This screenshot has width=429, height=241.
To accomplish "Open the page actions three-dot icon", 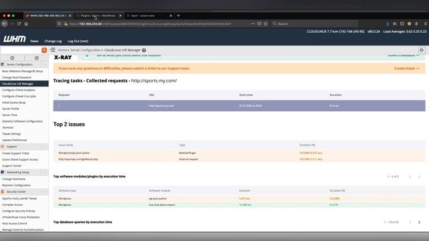I will (x=252, y=24).
